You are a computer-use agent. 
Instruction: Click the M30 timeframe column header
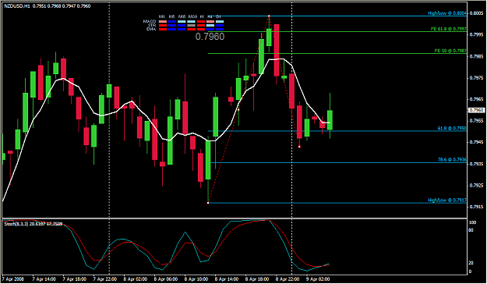[192, 16]
